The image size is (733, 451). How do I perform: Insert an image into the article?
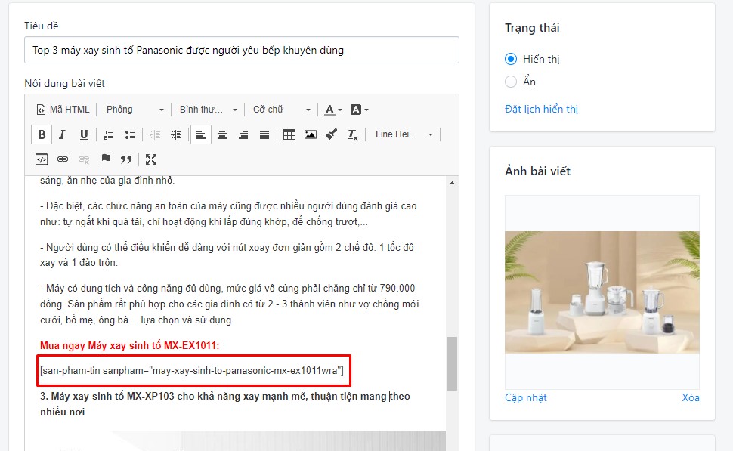coord(311,134)
